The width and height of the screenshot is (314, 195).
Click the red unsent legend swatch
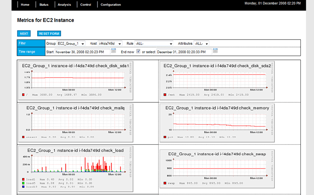pyautogui.click(x=23, y=137)
